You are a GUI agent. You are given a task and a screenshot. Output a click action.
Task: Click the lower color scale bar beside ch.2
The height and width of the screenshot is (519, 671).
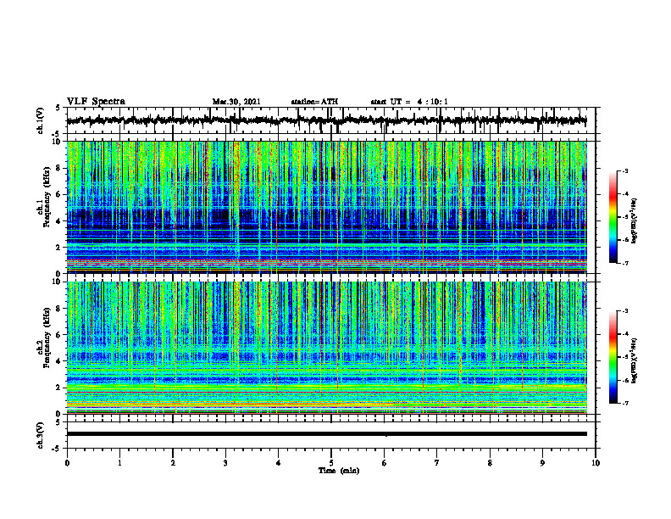pos(613,357)
